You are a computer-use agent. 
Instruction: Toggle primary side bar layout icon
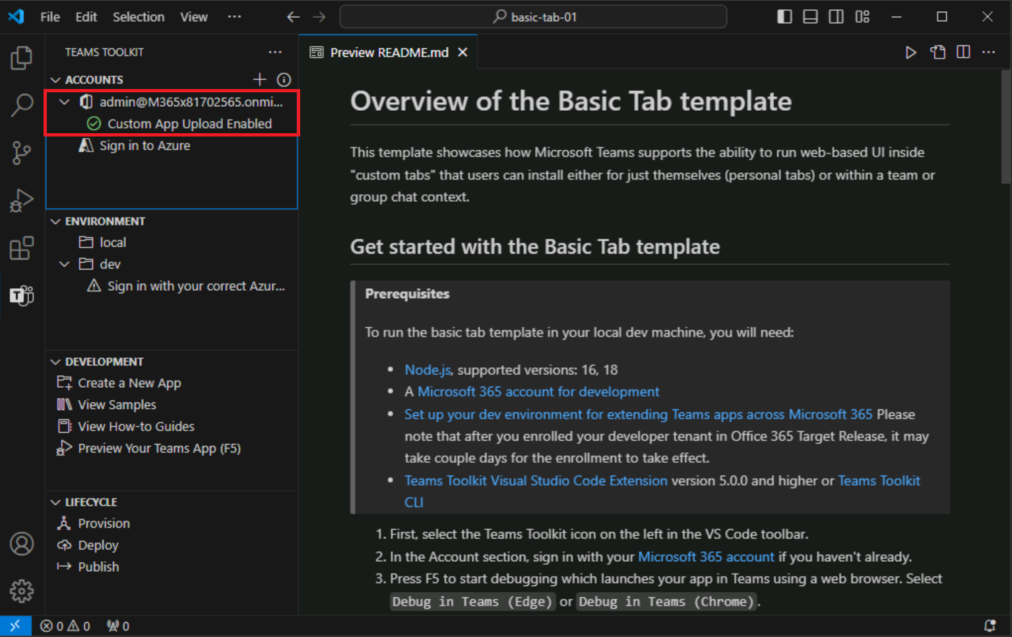[x=784, y=17]
